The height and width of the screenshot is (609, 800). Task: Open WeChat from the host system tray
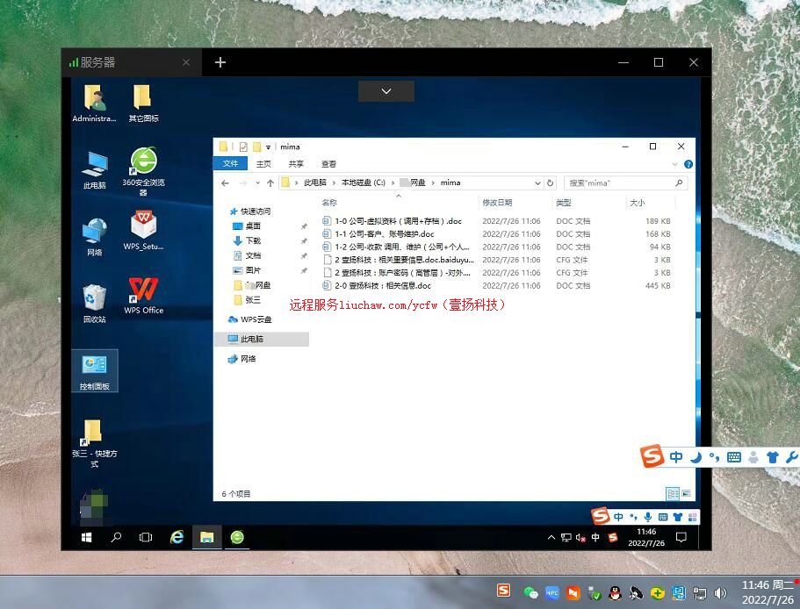pyautogui.click(x=530, y=593)
